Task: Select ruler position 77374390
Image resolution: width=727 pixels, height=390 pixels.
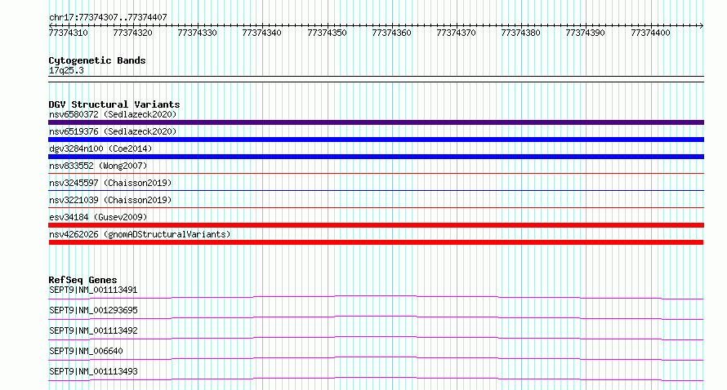Action: (585, 33)
